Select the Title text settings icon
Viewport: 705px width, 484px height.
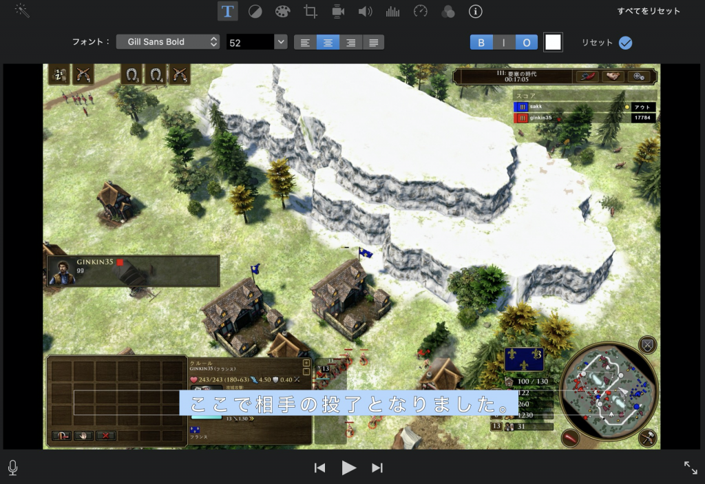[x=227, y=11]
